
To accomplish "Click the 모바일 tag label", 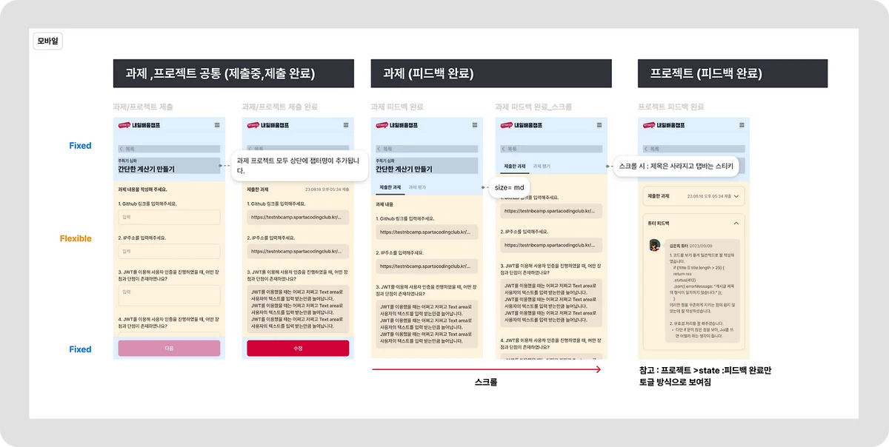I will point(48,41).
